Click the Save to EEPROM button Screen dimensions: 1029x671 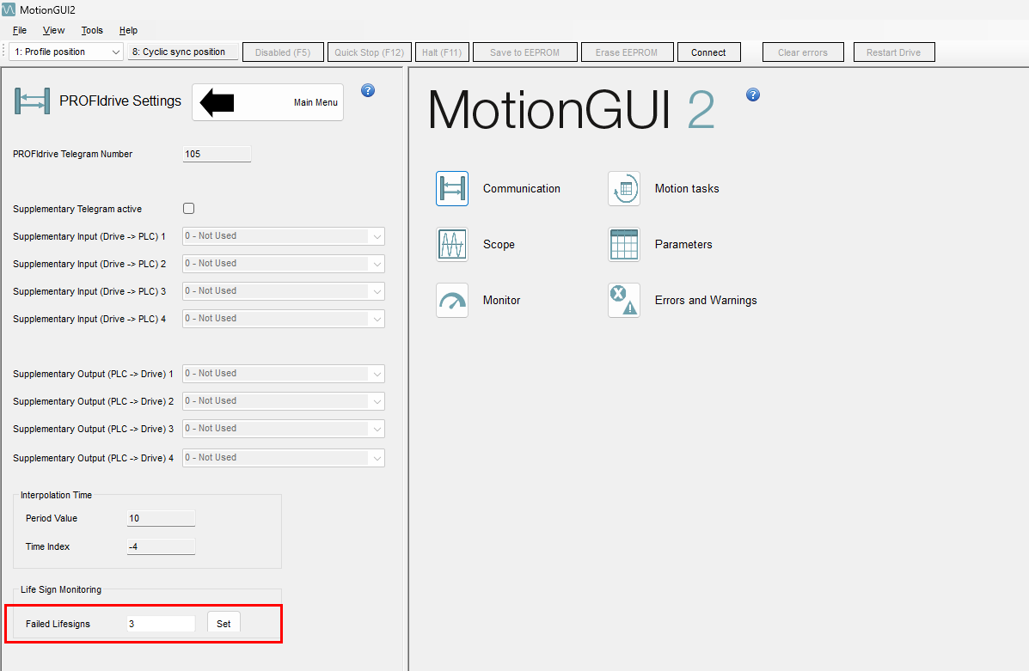[525, 52]
